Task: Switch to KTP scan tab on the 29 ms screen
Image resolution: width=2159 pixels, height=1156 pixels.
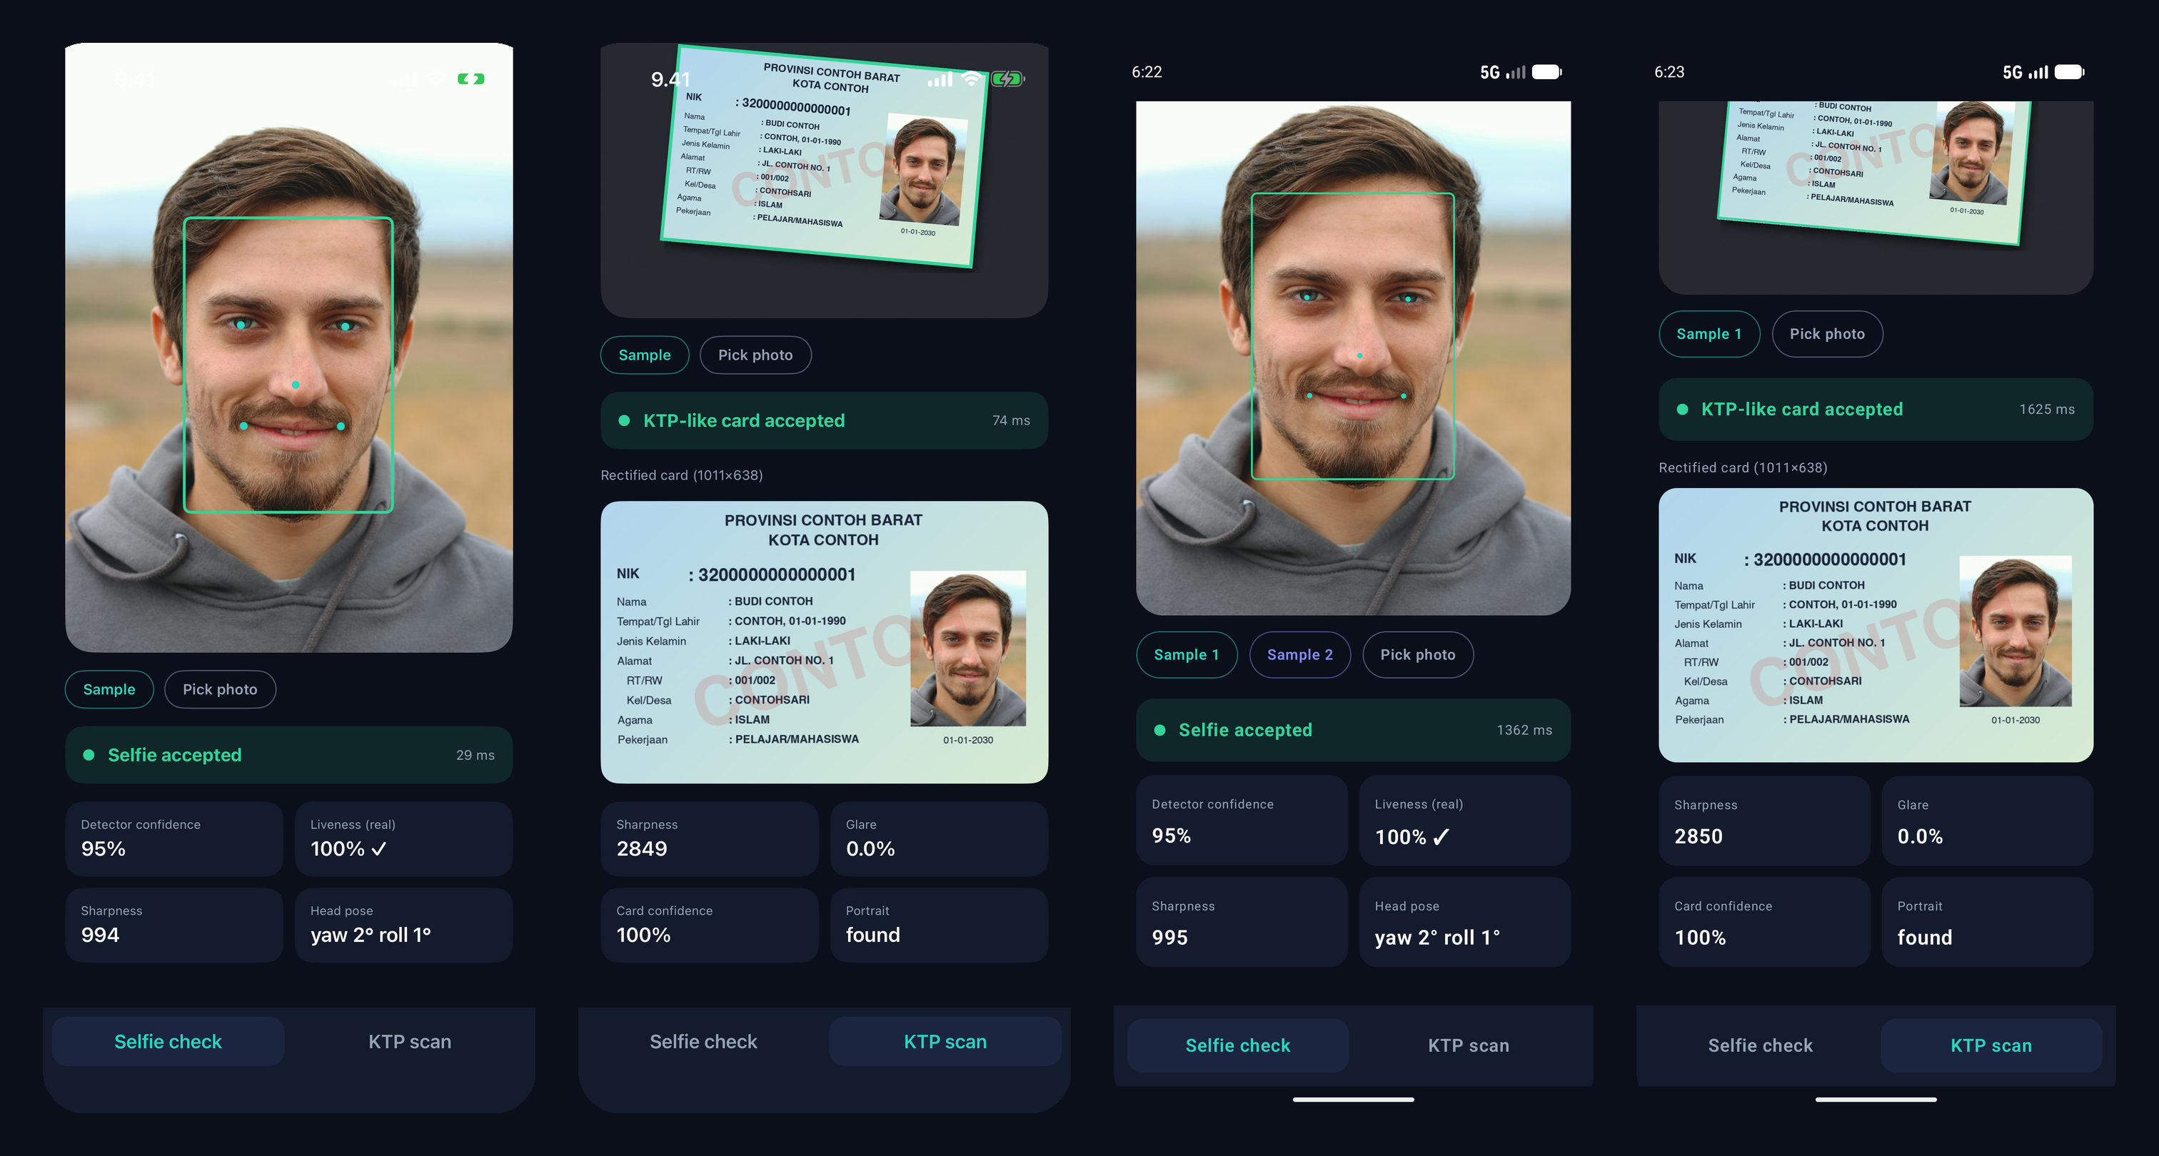Action: [410, 1041]
